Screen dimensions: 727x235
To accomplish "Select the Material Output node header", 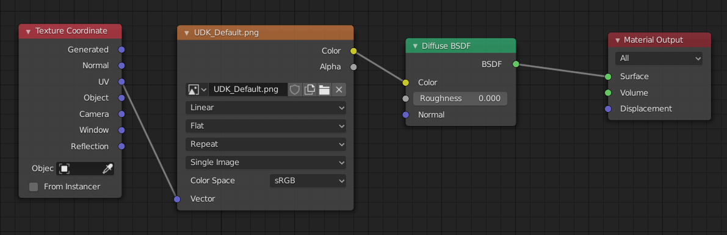I will (x=659, y=40).
